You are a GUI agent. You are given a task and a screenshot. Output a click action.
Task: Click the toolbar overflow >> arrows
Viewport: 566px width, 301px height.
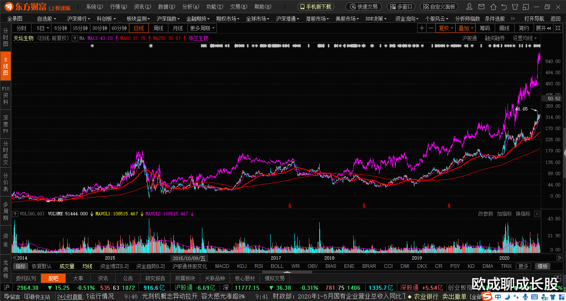coord(513,19)
